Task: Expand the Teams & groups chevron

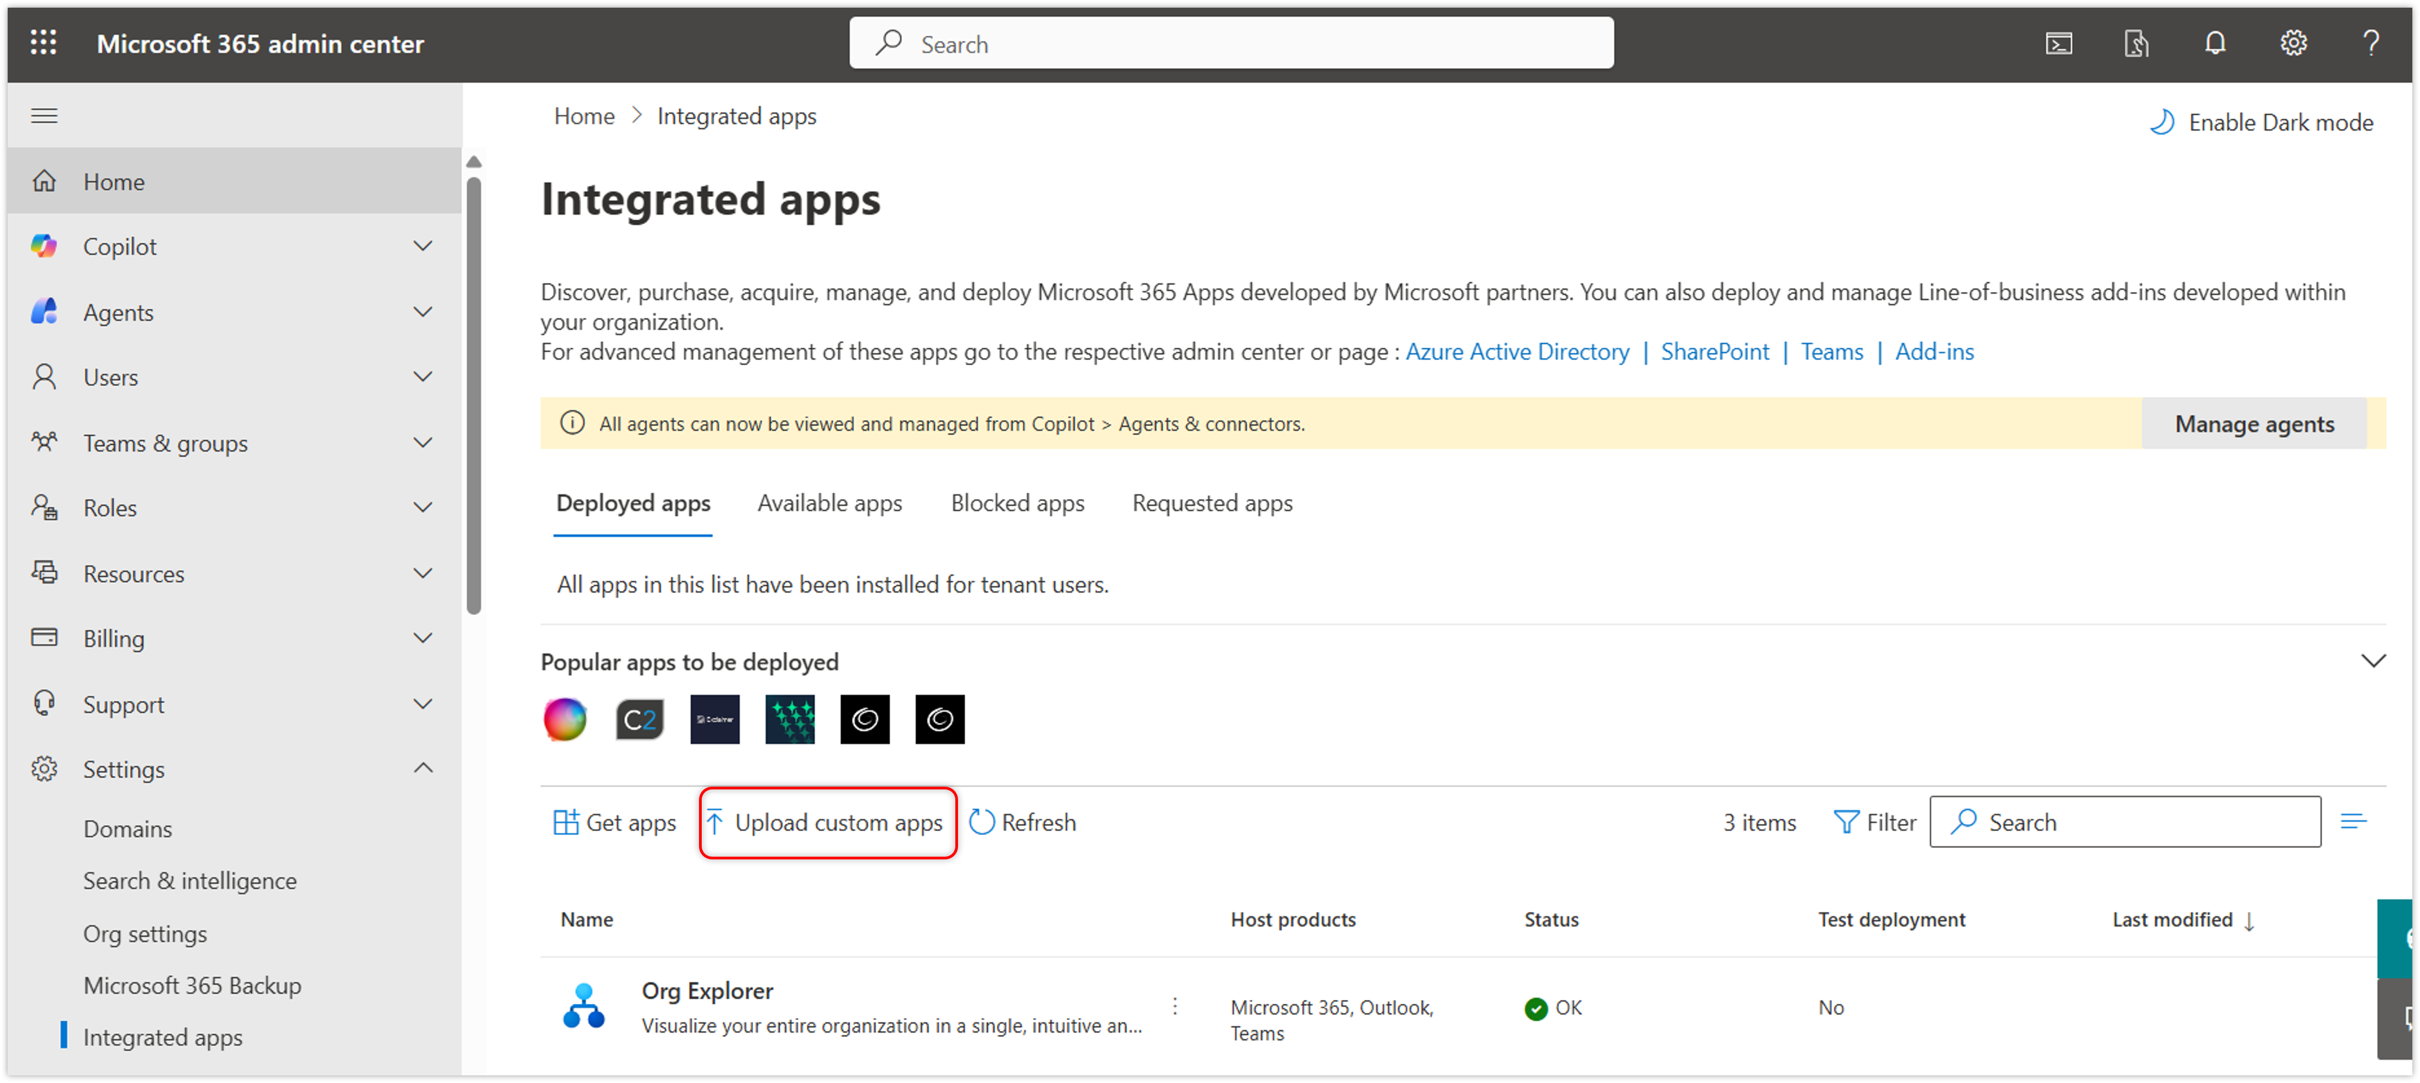Action: 424,442
